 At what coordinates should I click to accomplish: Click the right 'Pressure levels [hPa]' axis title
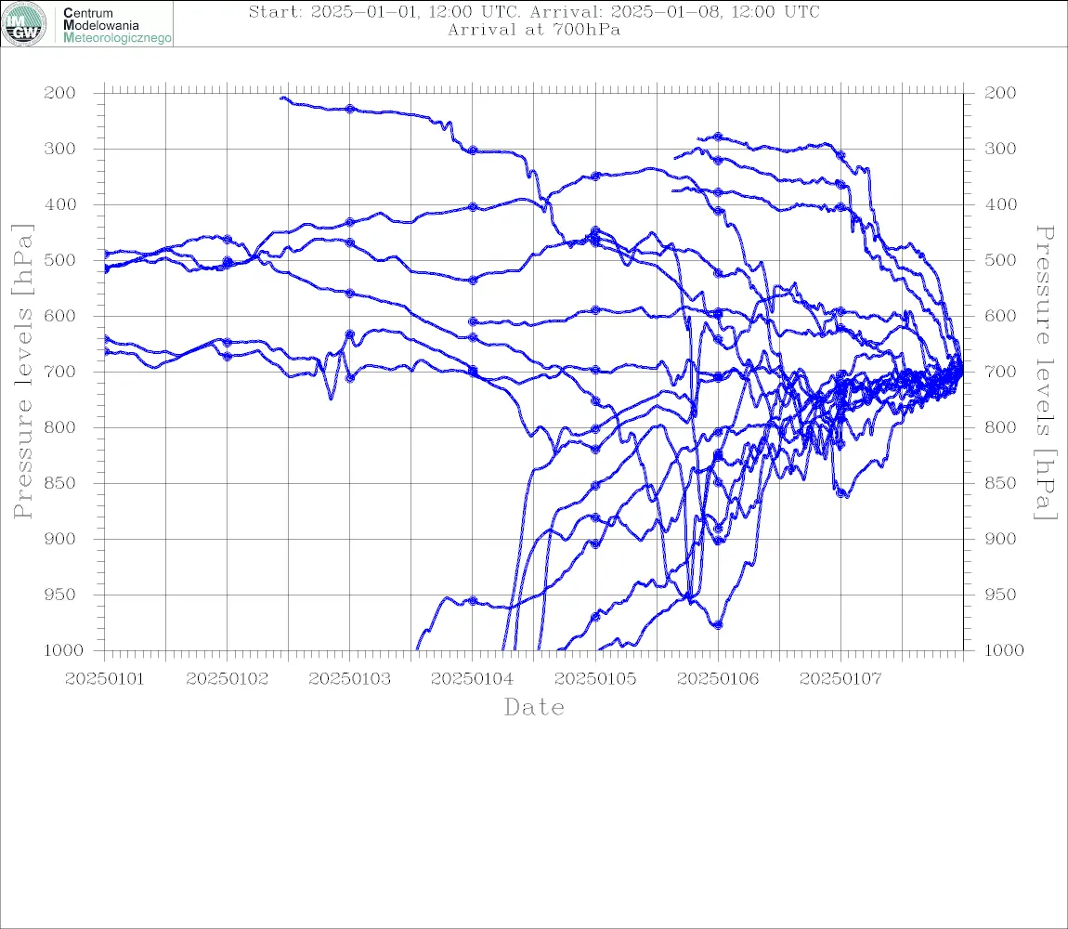point(1046,373)
